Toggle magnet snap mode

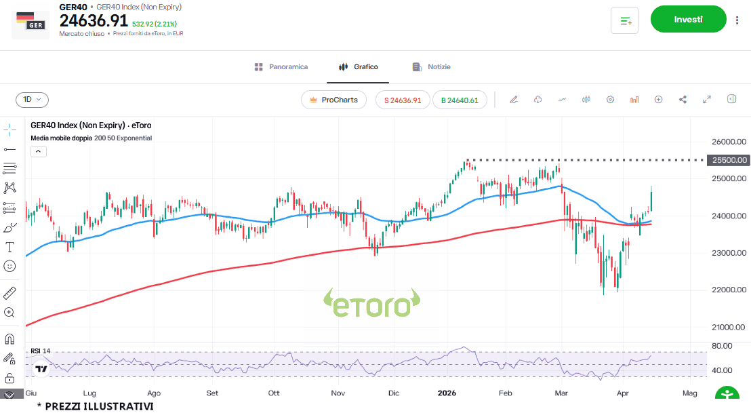9,338
